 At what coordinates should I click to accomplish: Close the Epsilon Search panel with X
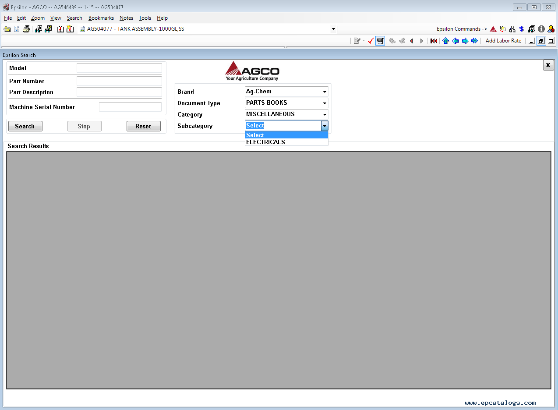coord(548,65)
